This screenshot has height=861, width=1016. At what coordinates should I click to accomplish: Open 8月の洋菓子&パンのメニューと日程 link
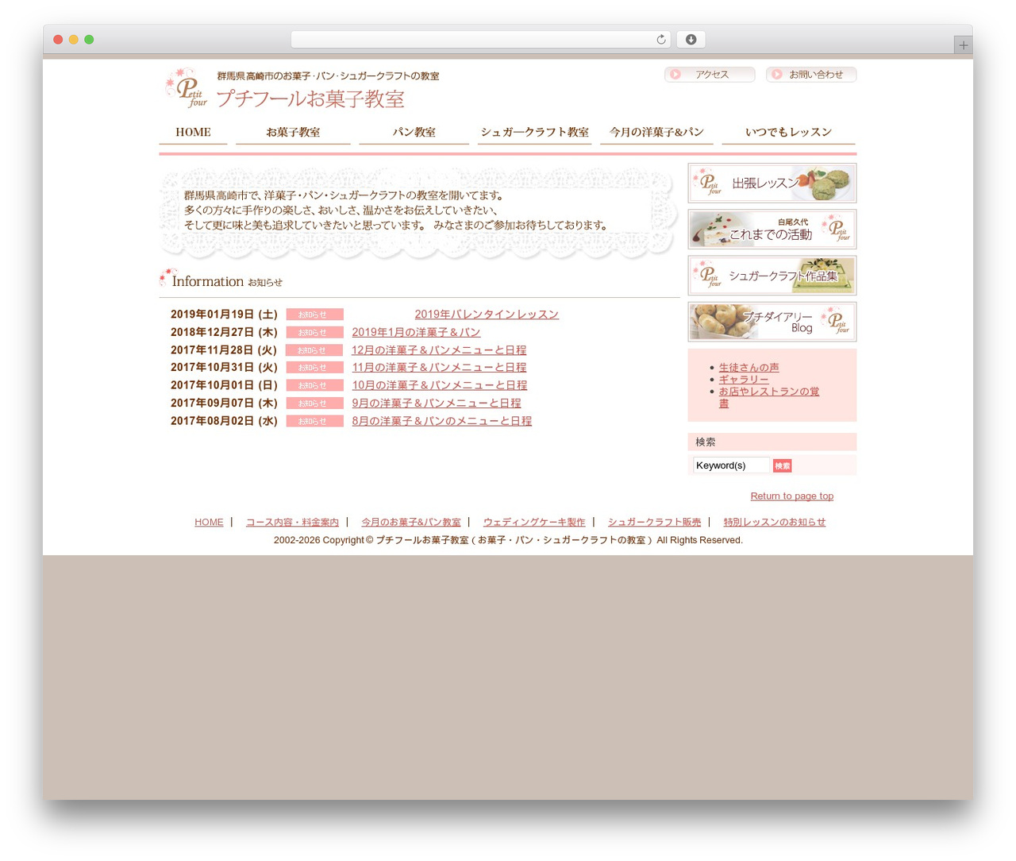tap(441, 421)
